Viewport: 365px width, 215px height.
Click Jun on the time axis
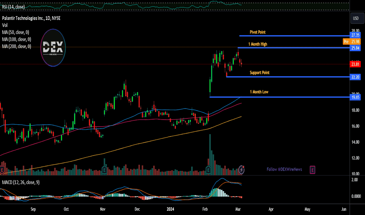coord(344,209)
